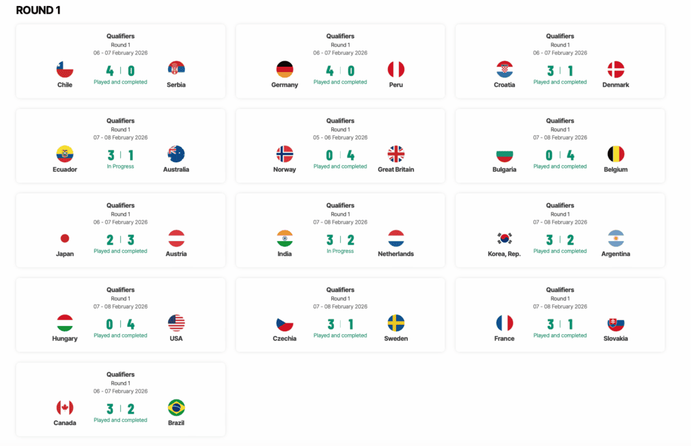The width and height of the screenshot is (691, 446).
Task: Click the Sweden flag icon
Action: [396, 323]
